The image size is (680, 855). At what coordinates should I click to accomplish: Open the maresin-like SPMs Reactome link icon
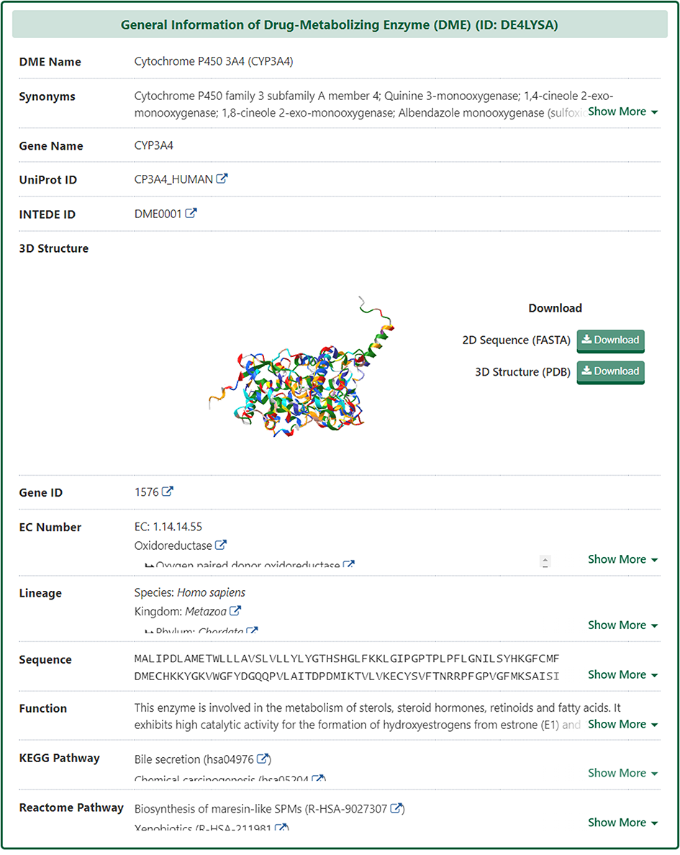coord(396,808)
